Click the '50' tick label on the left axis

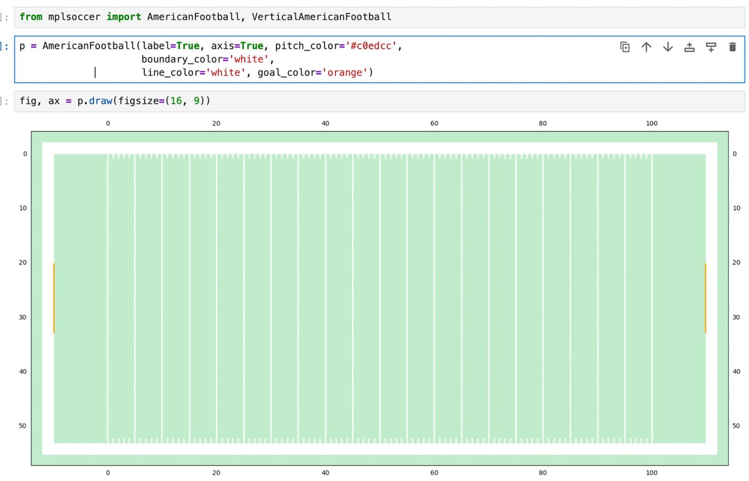click(23, 426)
